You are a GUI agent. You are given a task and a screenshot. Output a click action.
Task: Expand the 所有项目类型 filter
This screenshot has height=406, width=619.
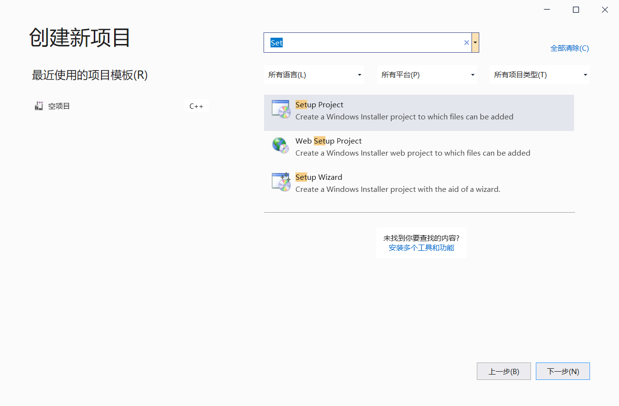[540, 74]
